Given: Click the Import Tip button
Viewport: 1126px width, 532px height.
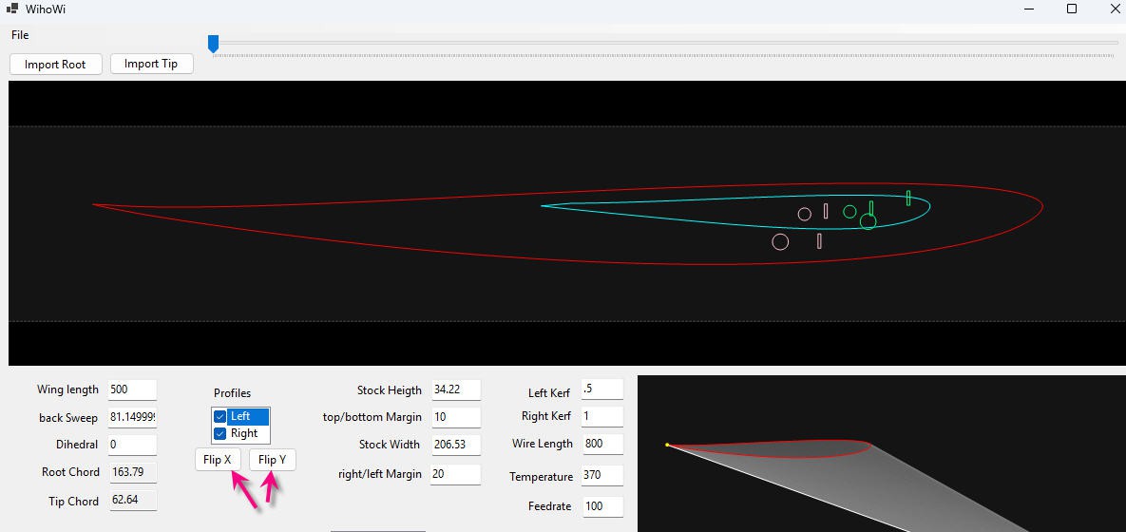Looking at the screenshot, I should click(x=151, y=64).
